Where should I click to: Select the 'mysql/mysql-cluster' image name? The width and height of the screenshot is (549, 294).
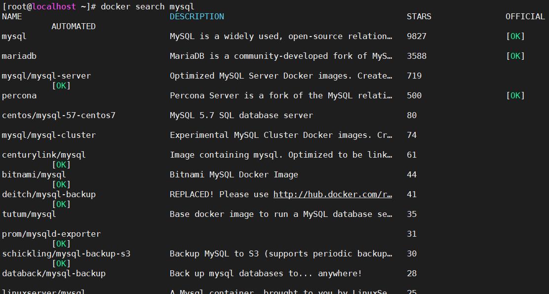point(49,135)
